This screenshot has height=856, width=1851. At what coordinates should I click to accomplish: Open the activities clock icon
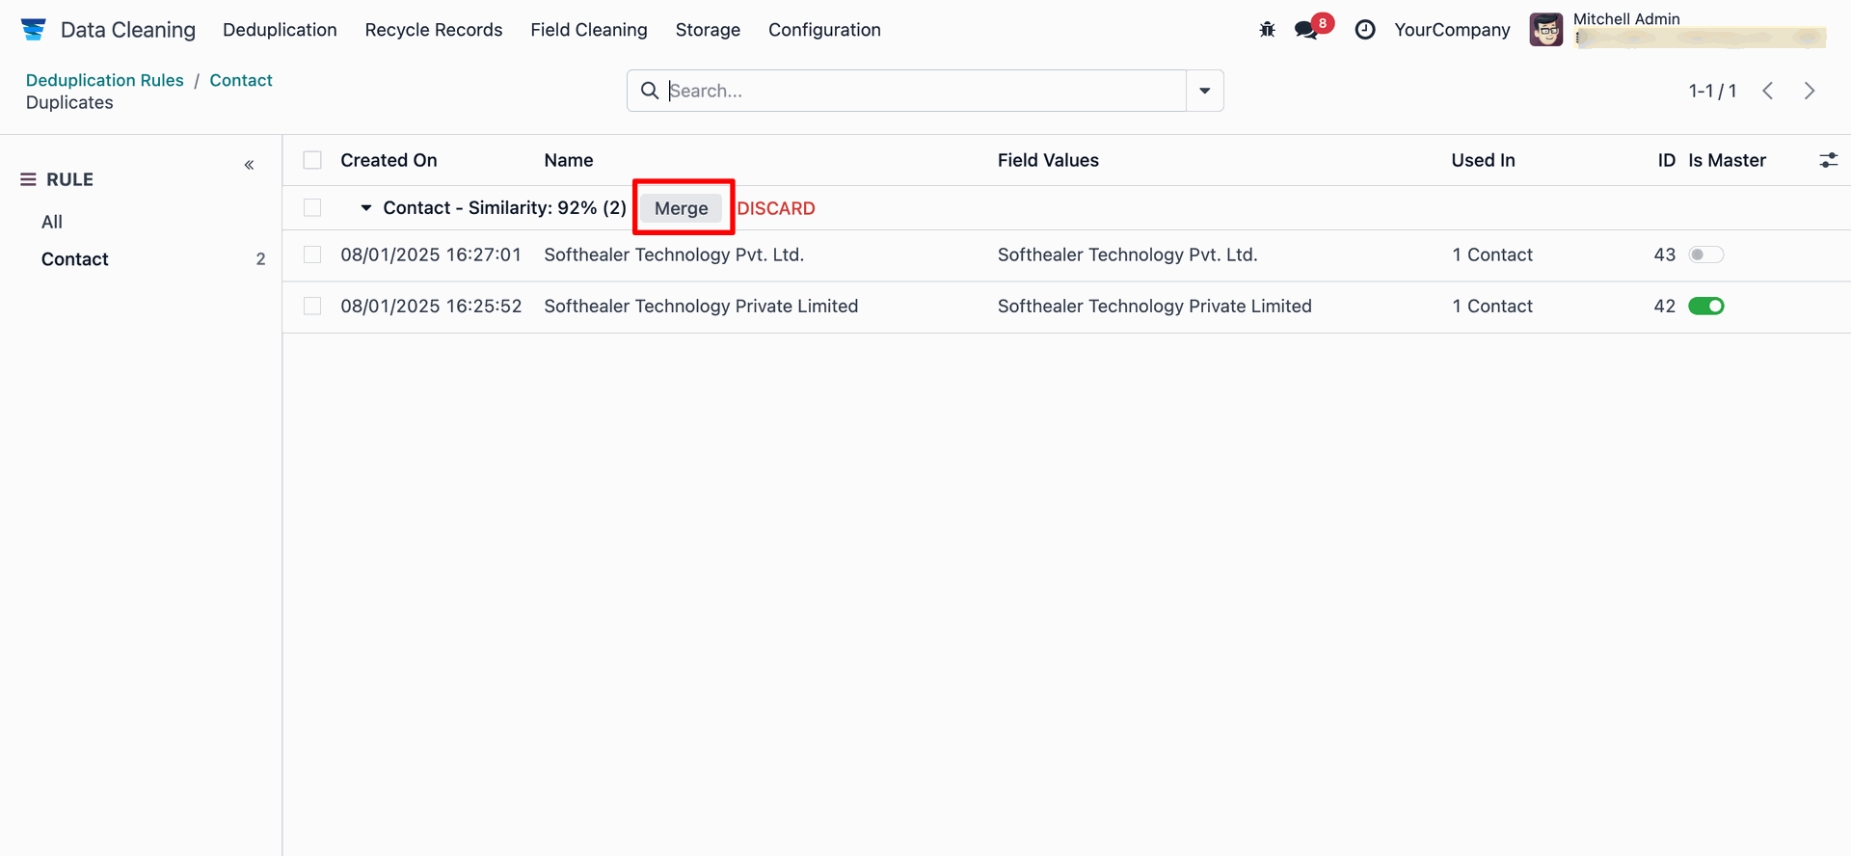(x=1365, y=30)
